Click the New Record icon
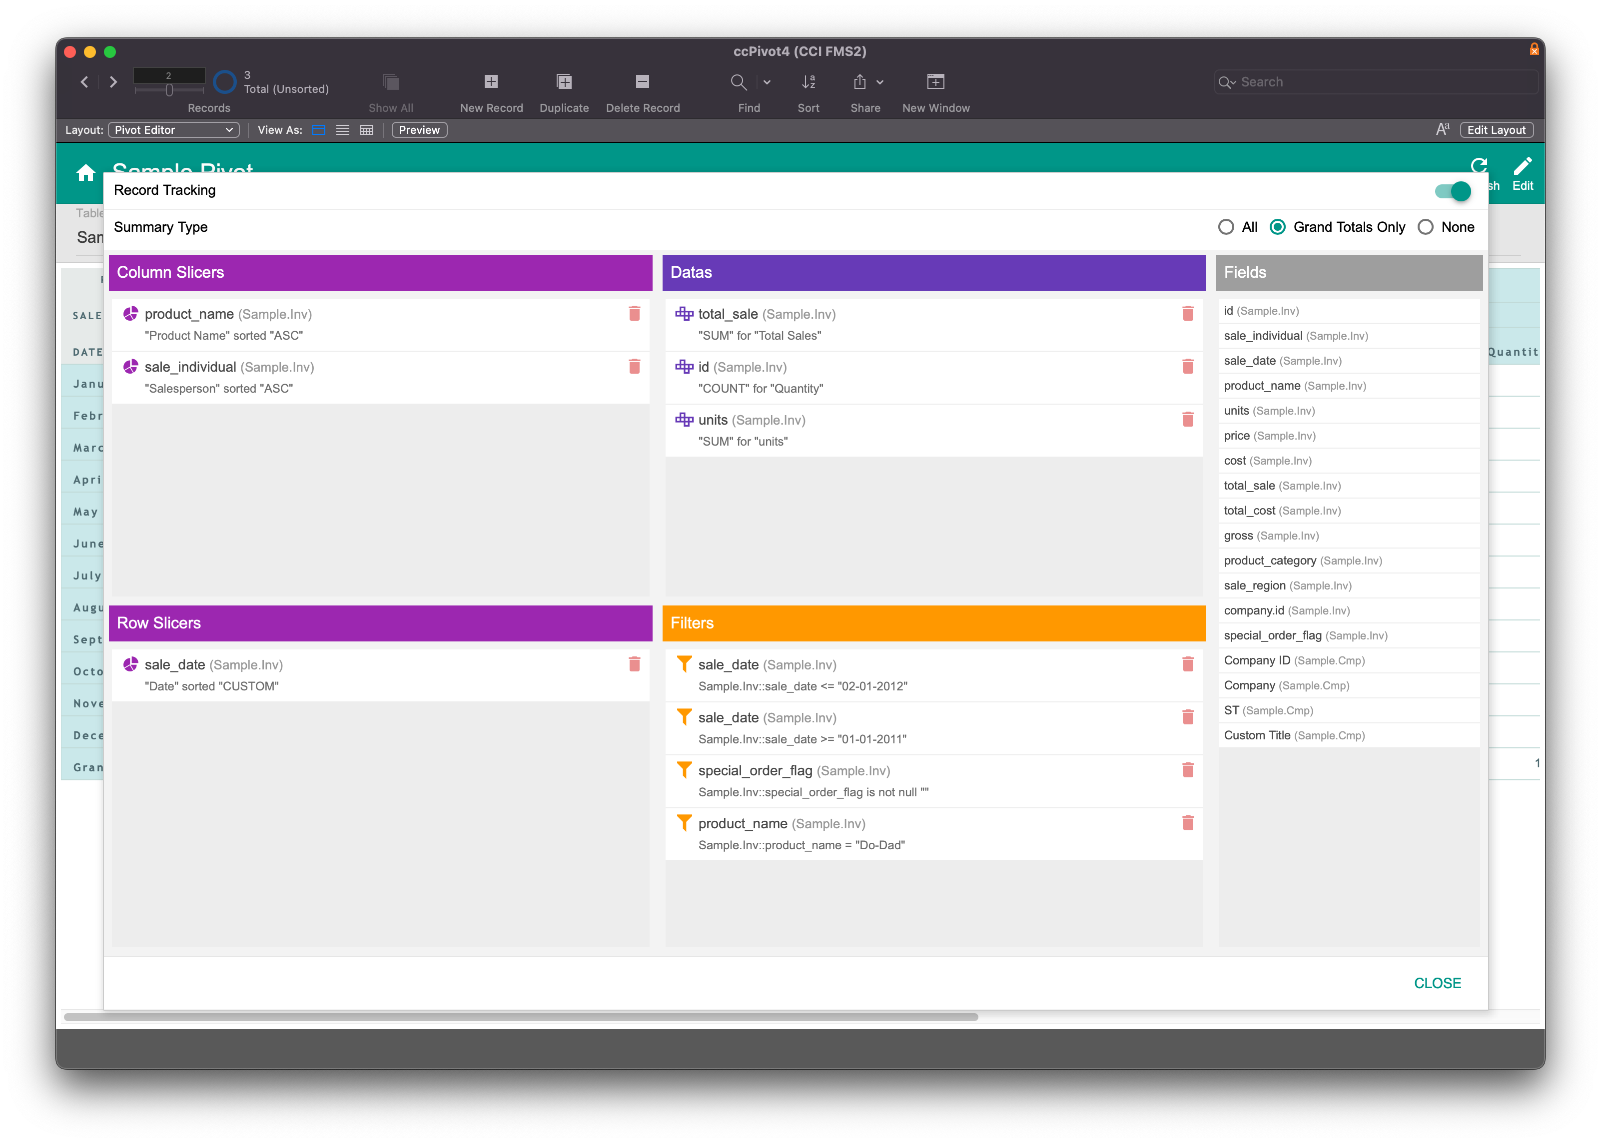This screenshot has width=1601, height=1143. 491,82
